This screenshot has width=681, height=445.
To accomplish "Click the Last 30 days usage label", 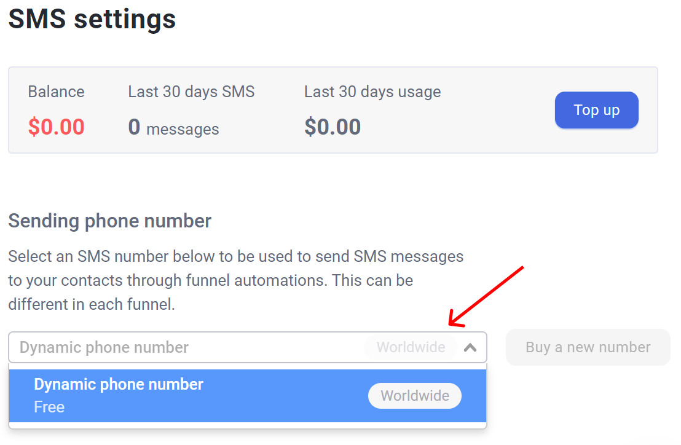I will (372, 92).
